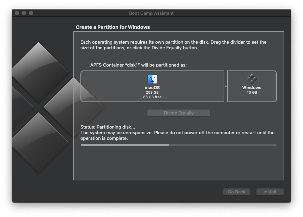Click the Go Back button
This screenshot has width=303, height=217.
(237, 192)
